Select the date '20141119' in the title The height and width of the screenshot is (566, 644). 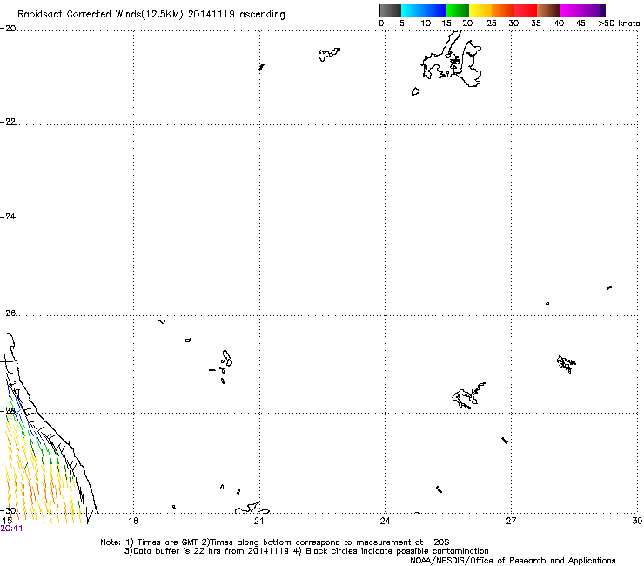[211, 14]
